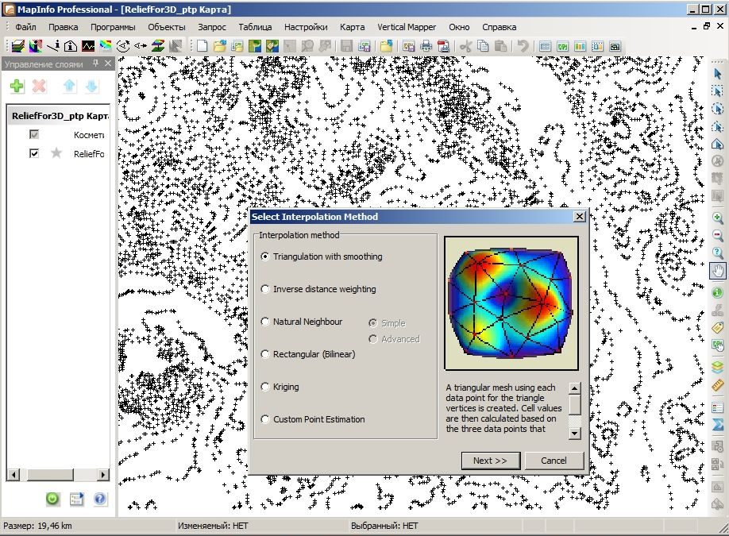Click the Move Layer Up arrow icon
This screenshot has width=729, height=536.
tap(69, 86)
